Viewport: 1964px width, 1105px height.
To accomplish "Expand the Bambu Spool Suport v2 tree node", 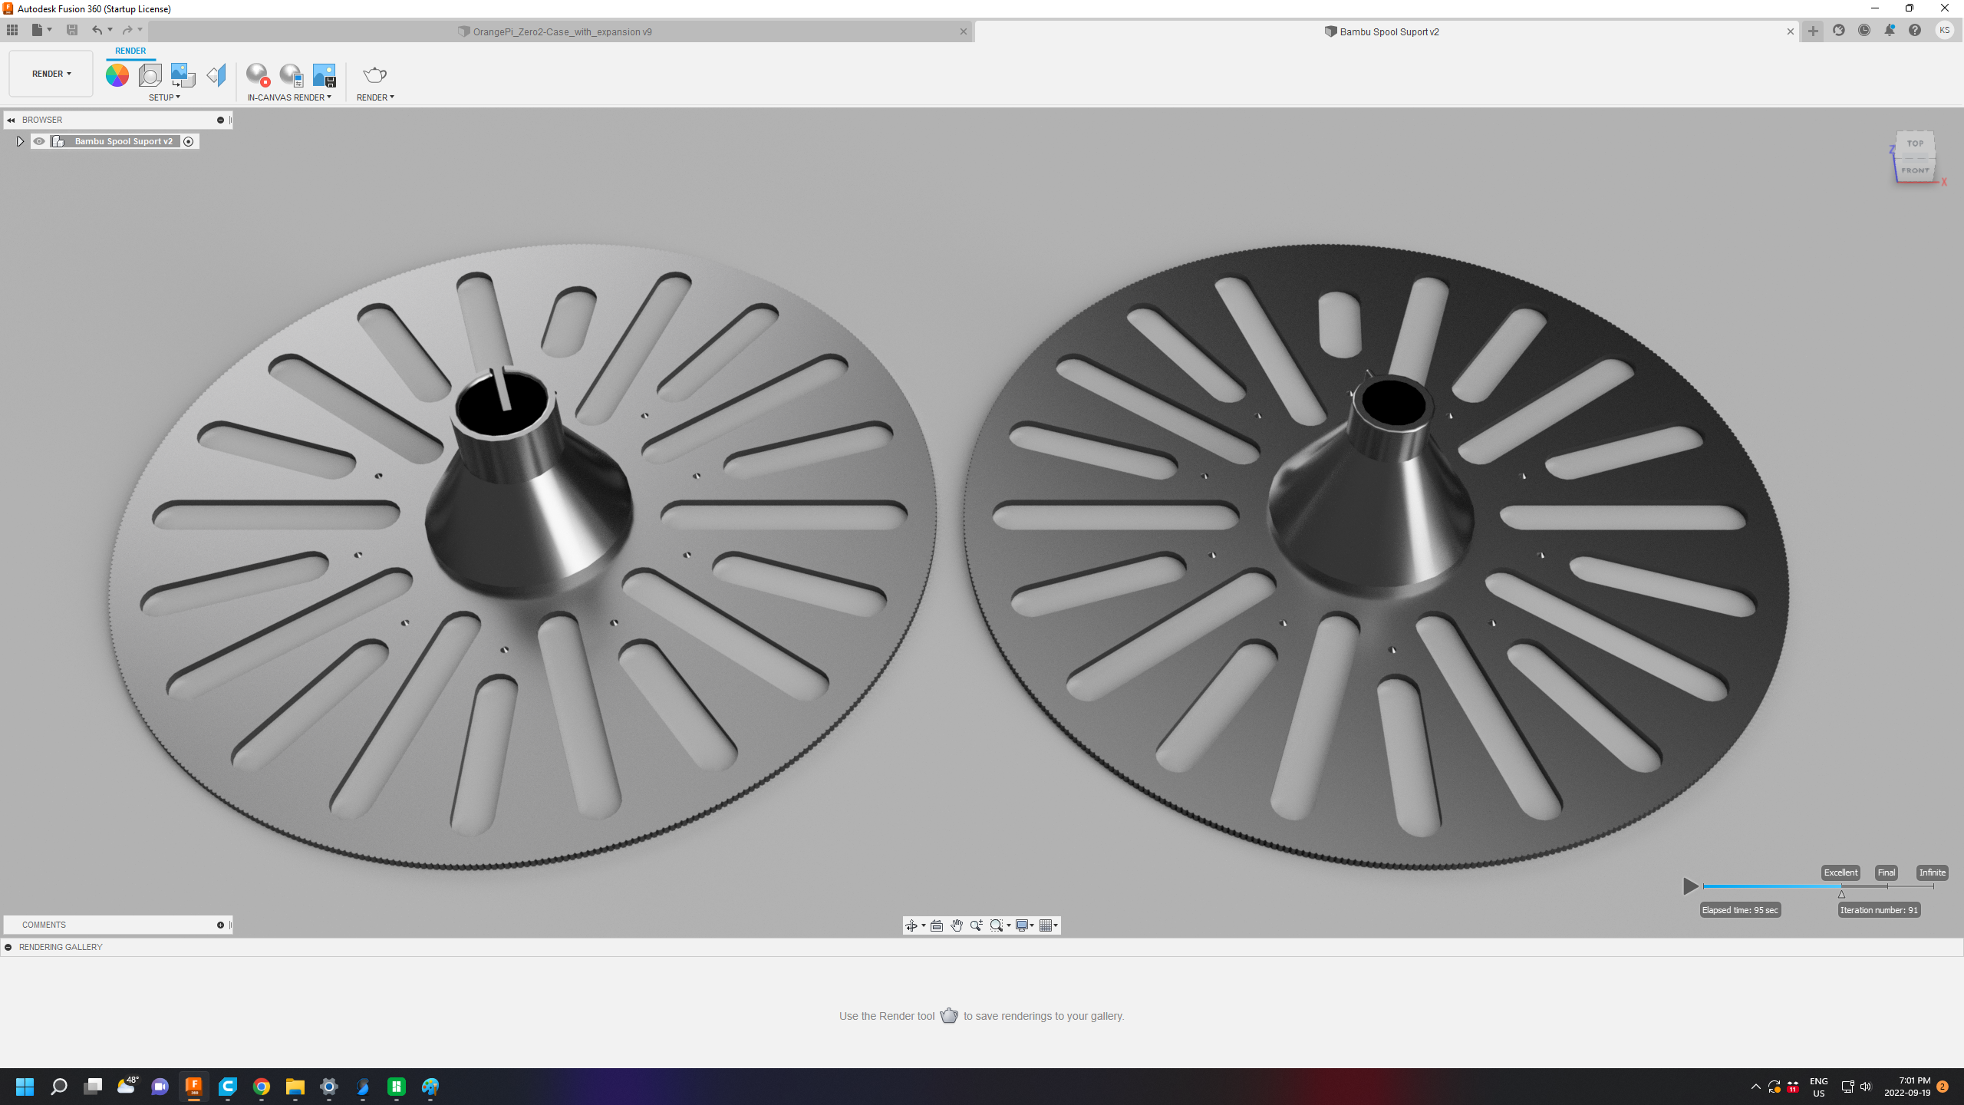I will coord(20,141).
